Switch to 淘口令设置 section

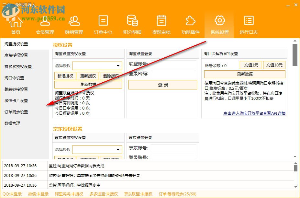tap(15, 78)
